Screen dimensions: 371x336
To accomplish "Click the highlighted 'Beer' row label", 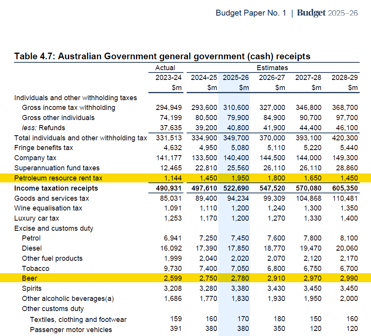I will pyautogui.click(x=29, y=279).
